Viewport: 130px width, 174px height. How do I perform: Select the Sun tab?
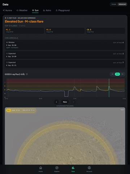[x=35, y=11]
